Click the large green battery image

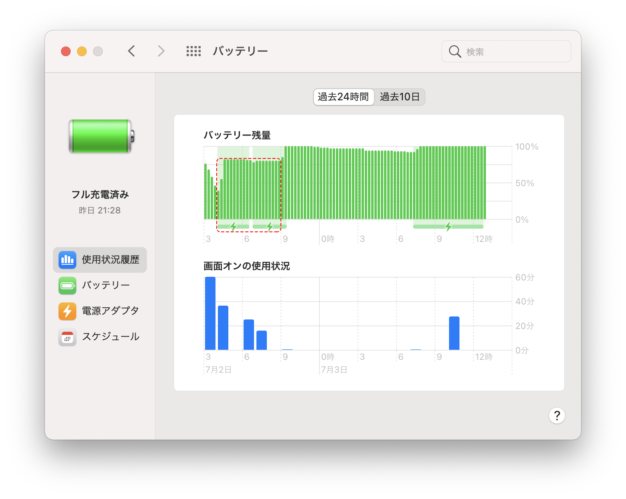pyautogui.click(x=101, y=136)
